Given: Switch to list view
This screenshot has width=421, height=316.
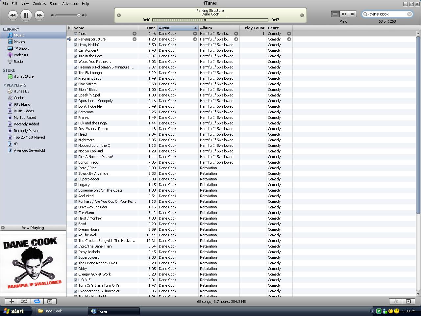Looking at the screenshot, I should click(x=335, y=14).
